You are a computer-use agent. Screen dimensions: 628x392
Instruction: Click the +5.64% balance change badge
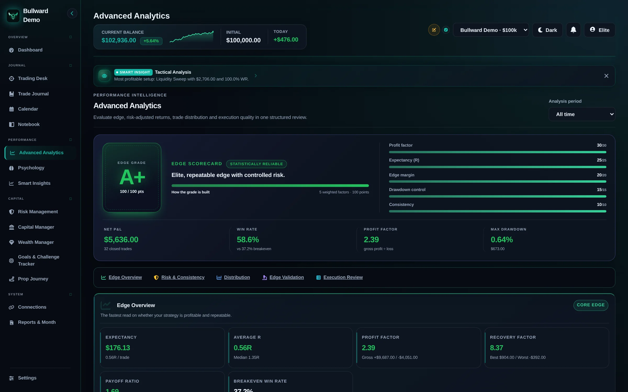click(x=151, y=41)
